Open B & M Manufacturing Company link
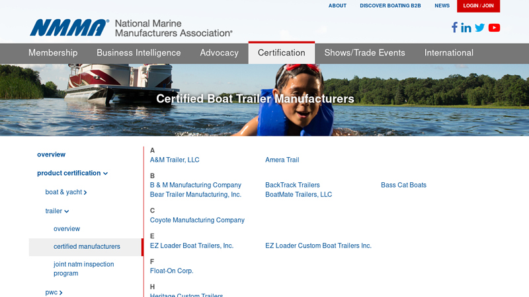529x297 pixels. pos(196,185)
